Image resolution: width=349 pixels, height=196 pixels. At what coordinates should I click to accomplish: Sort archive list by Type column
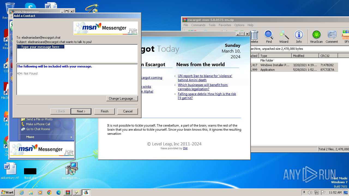[275, 56]
